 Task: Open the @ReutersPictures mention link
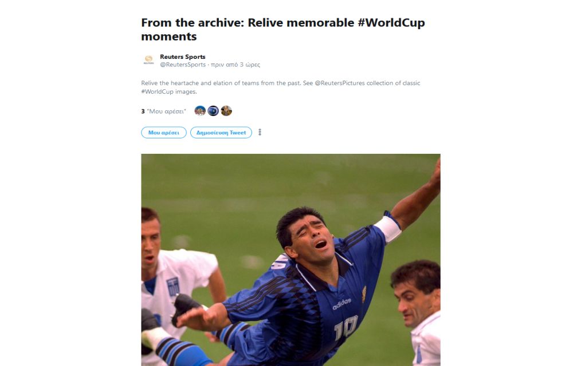(340, 83)
